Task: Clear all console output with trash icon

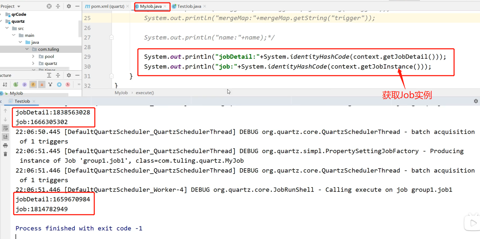Action: [5, 154]
